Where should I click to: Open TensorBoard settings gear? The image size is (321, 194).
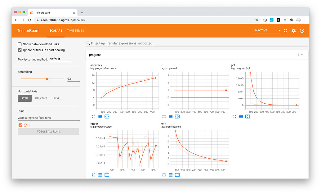[294, 31]
